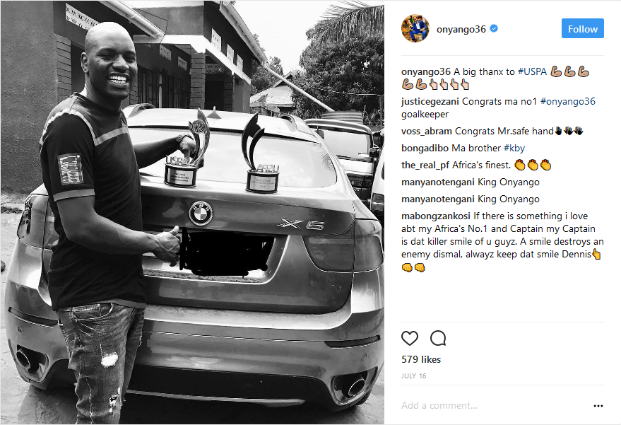
Task: Open mabongzankosi's profile from comment
Action: pyautogui.click(x=436, y=216)
